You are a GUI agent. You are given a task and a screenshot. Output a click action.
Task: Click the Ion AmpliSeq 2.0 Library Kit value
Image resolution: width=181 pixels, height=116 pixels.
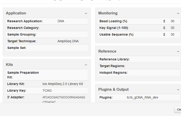(x=63, y=84)
